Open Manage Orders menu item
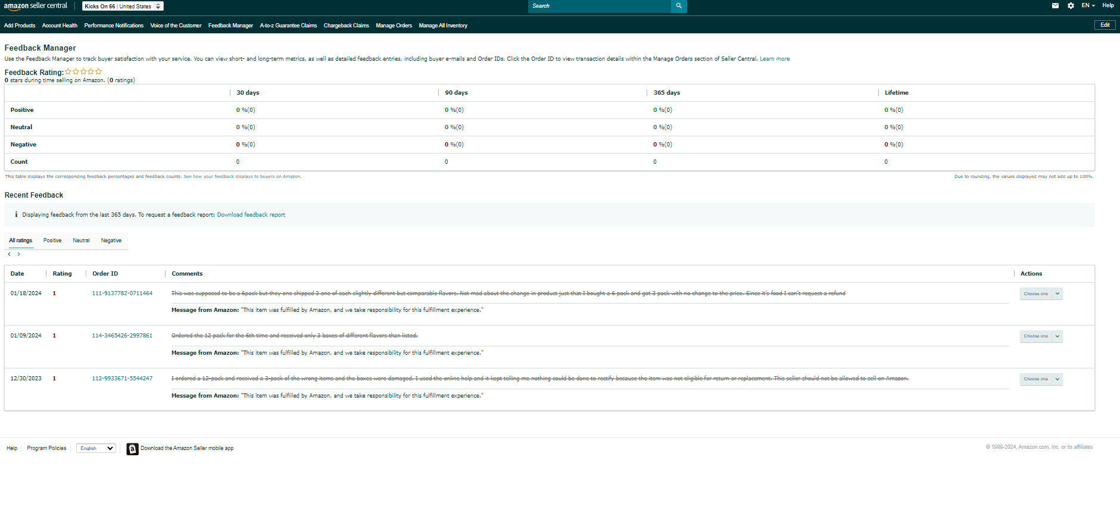 click(x=394, y=26)
